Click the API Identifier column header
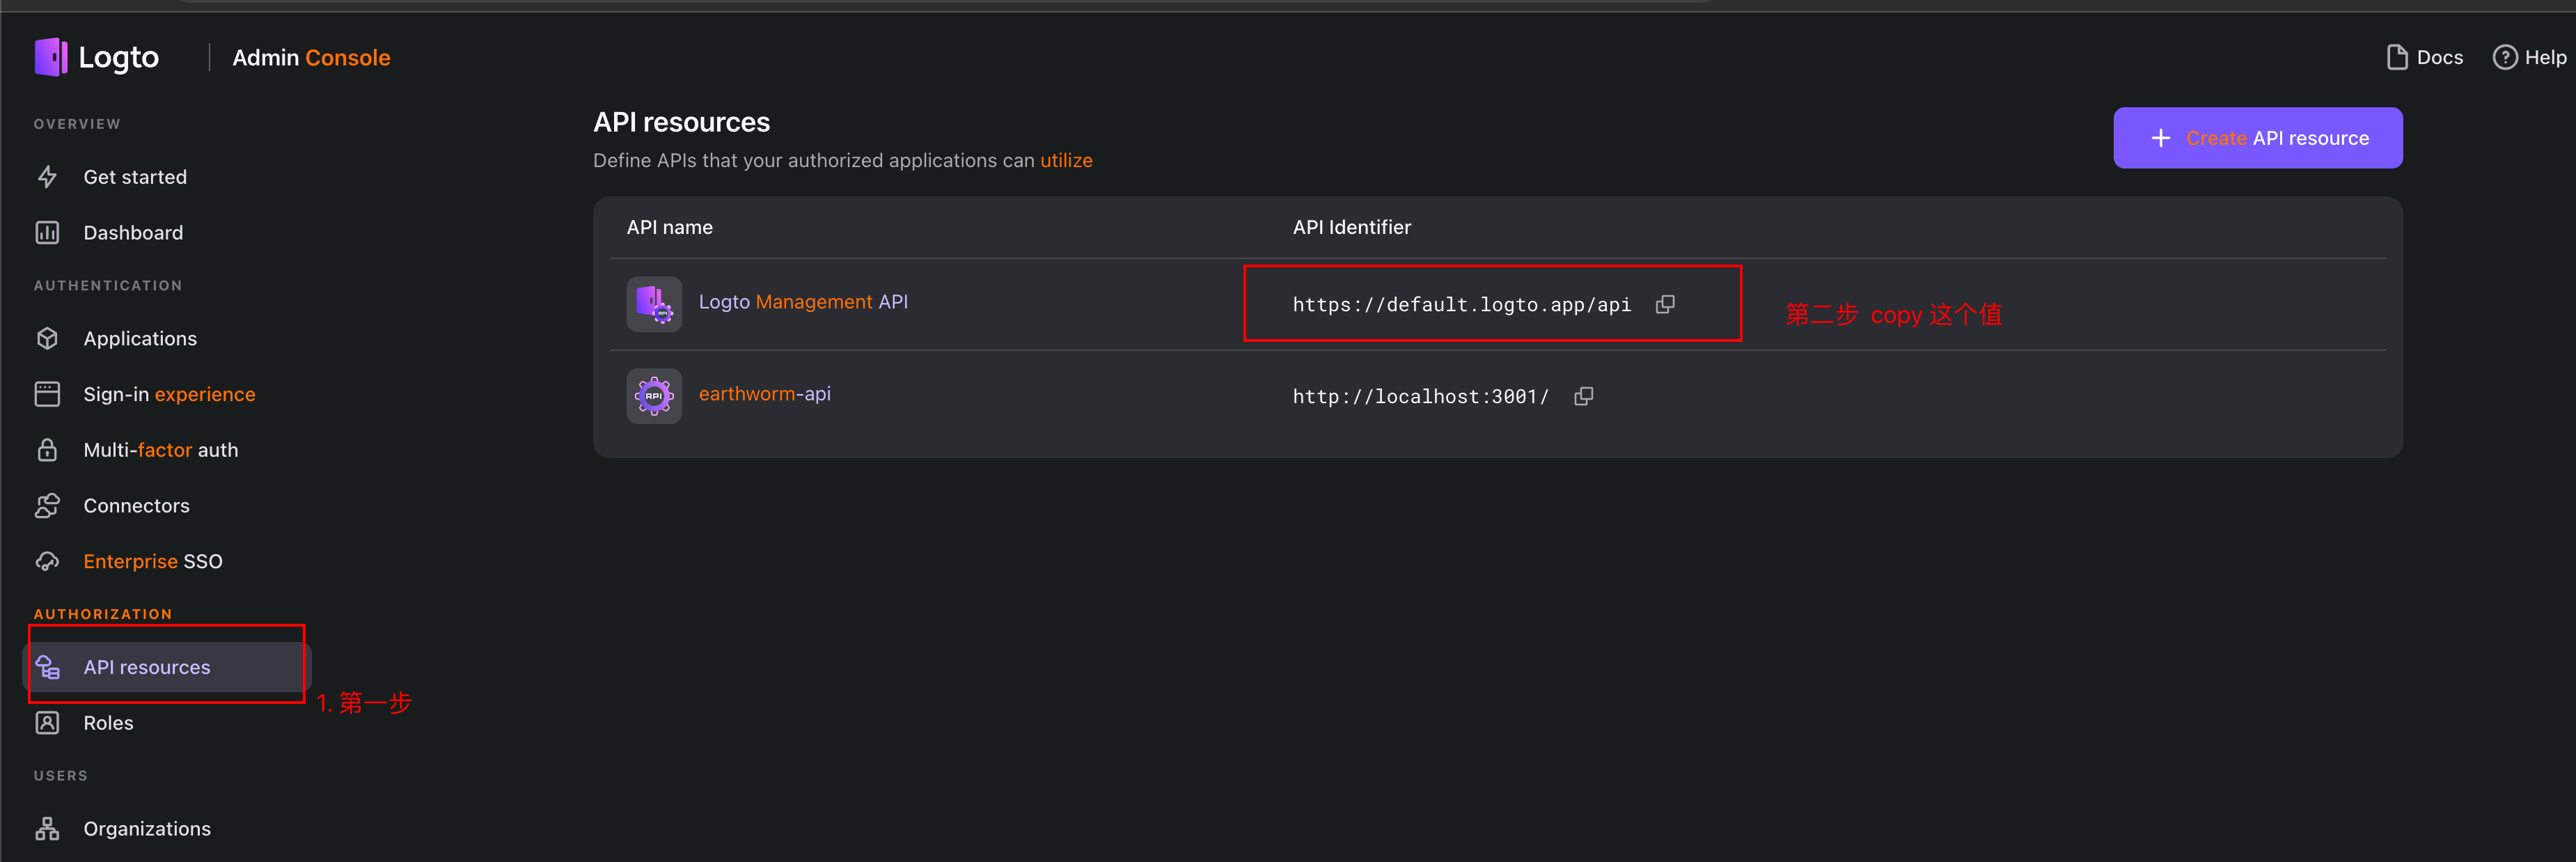This screenshot has height=862, width=2576. [x=1351, y=227]
